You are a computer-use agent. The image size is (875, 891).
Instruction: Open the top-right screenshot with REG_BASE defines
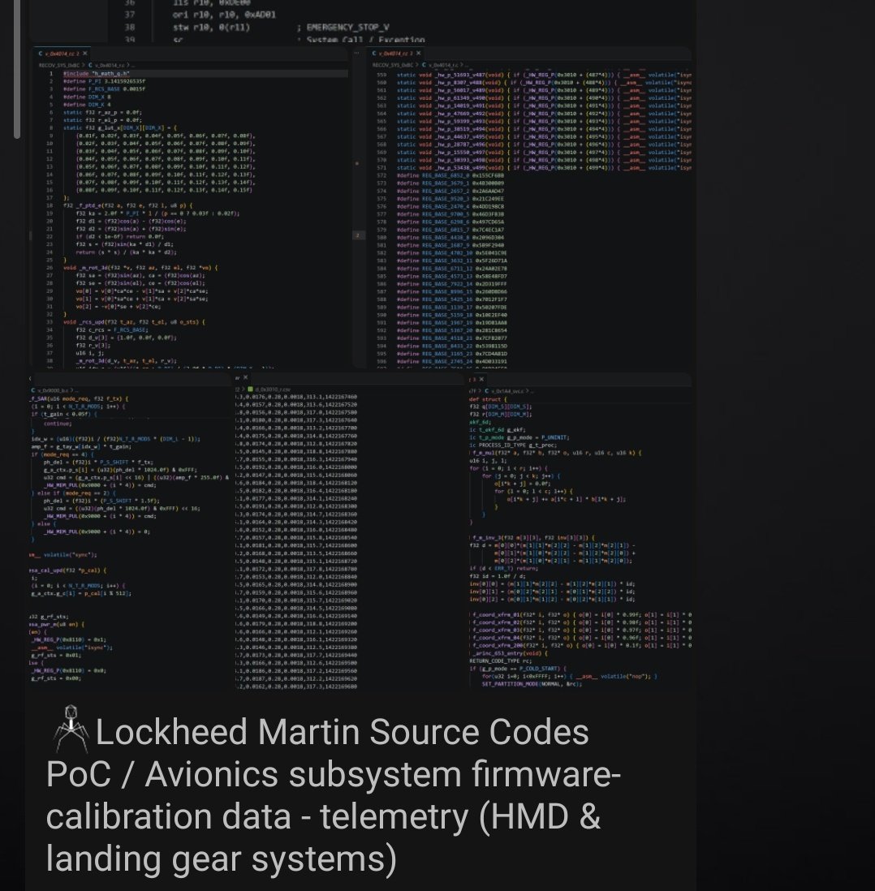(x=522, y=208)
